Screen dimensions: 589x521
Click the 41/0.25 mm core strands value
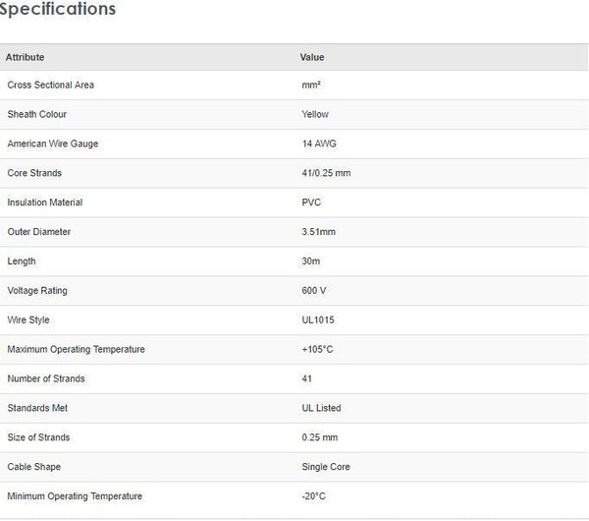pyautogui.click(x=326, y=173)
